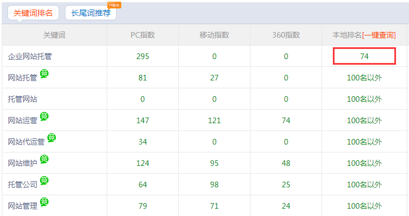Click the 一键查询 link in header

379,35
